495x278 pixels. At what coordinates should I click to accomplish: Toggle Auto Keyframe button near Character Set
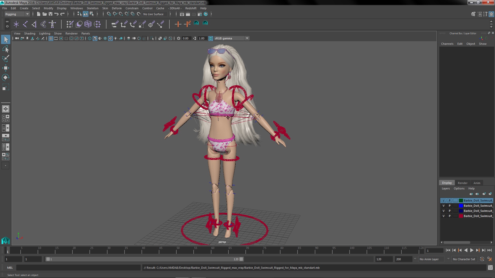[482, 259]
